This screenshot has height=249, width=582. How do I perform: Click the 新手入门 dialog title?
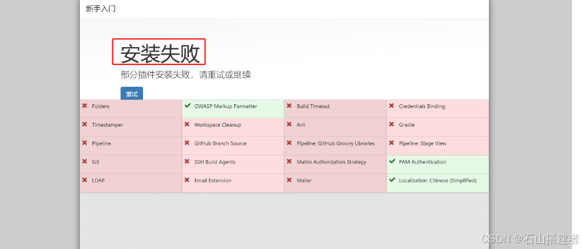pos(100,9)
